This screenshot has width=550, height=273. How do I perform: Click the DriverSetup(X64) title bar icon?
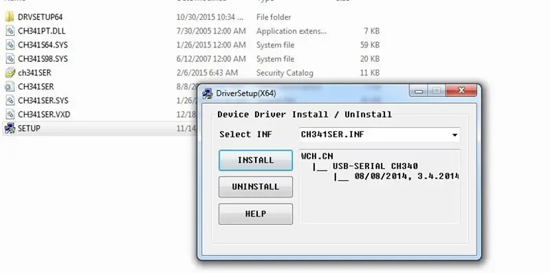coord(208,94)
